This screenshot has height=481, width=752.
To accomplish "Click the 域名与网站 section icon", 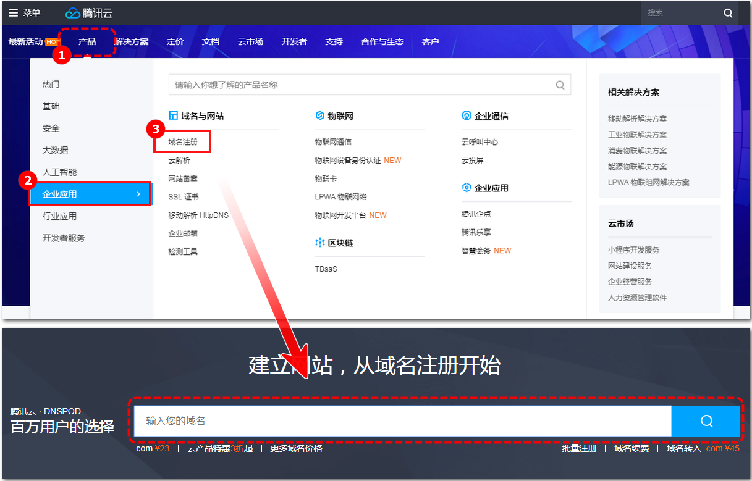I will [x=173, y=115].
